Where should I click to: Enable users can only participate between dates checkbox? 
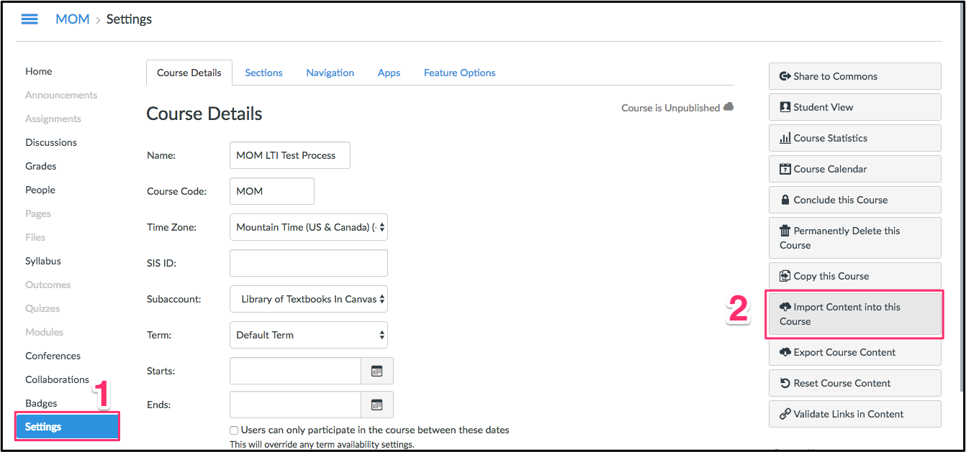point(233,430)
